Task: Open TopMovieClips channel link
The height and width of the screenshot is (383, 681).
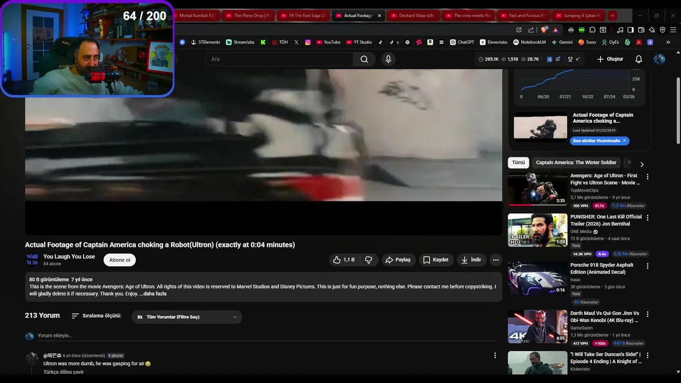Action: pos(584,190)
